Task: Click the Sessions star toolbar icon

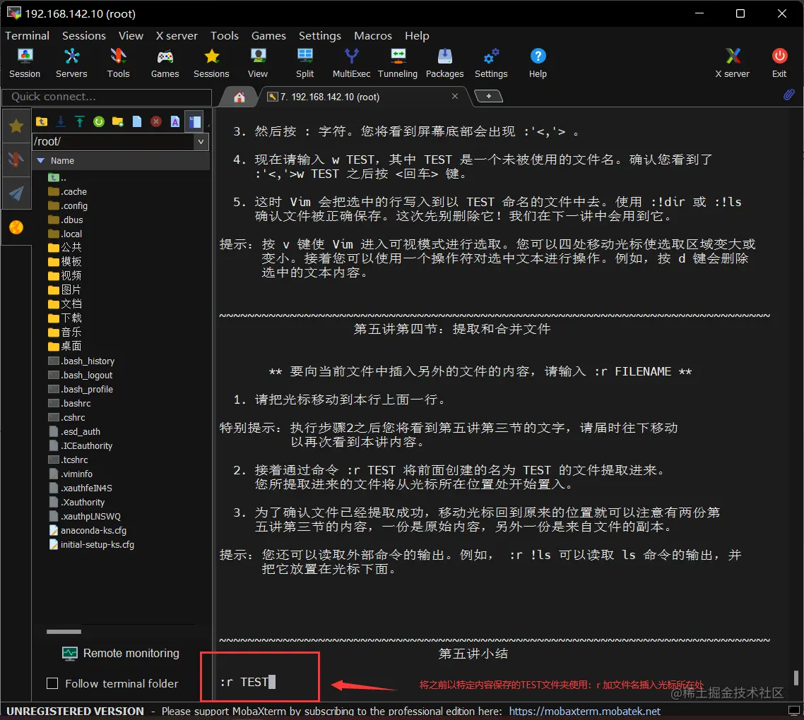Action: pos(211,63)
